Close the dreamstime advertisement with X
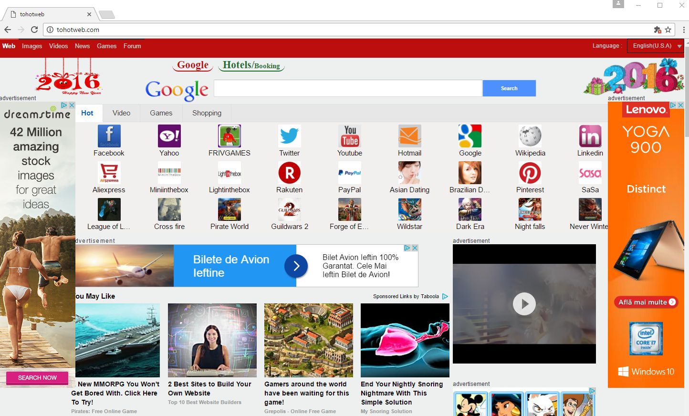Viewport: 689px width, 416px height. coord(72,105)
